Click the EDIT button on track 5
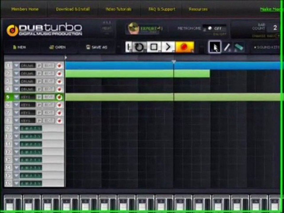Screen dimensions: 284x213 pyautogui.click(x=49, y=97)
